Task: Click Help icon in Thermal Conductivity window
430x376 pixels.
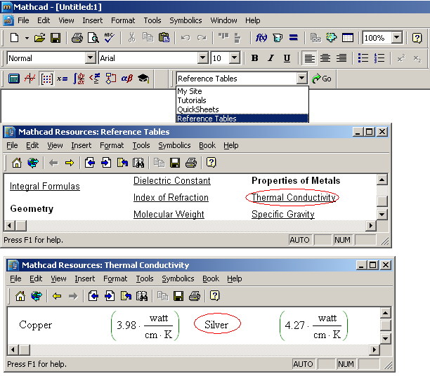Action: tap(214, 296)
